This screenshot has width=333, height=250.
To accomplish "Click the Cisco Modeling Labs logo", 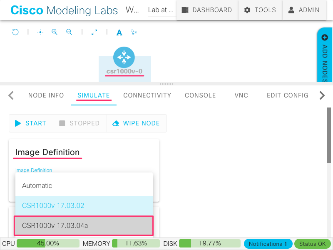I will tap(64, 10).
